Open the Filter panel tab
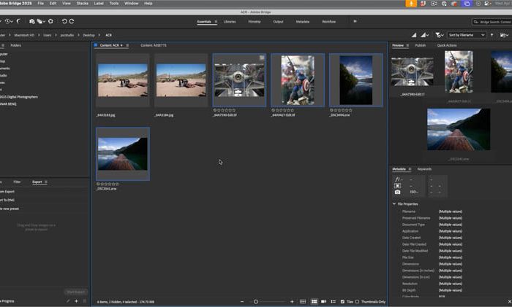512x307 pixels. pyautogui.click(x=17, y=182)
